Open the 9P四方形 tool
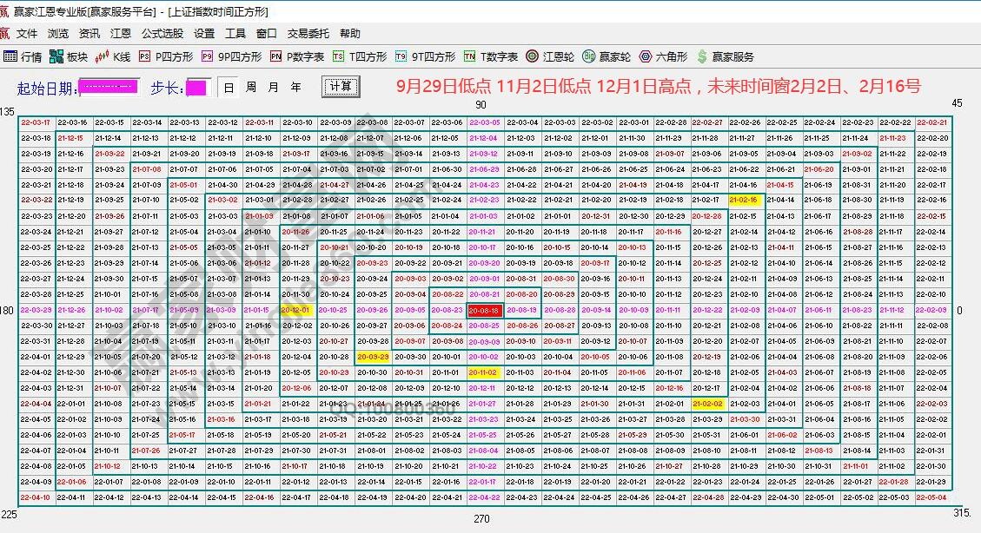Viewport: 981px width, 533px height. [231, 56]
